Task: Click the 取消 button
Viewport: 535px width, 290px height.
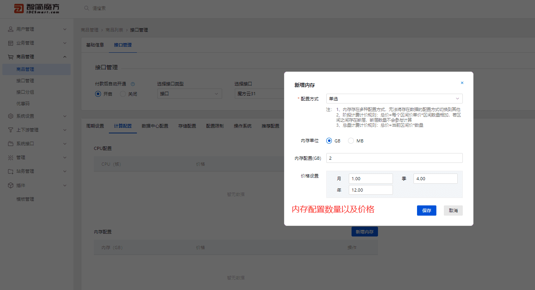Action: coord(453,211)
